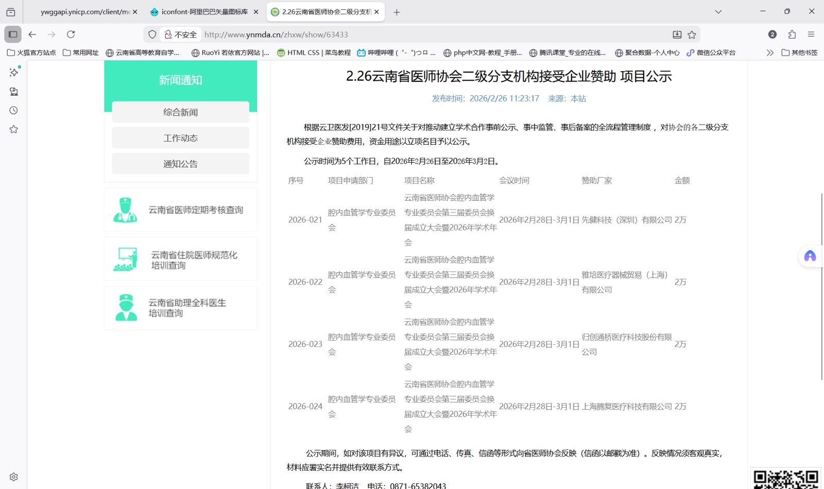Open the list of all tabs chevron
824x489 pixels.
point(718,11)
